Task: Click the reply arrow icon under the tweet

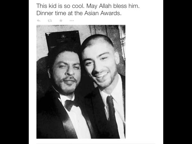Action: click(x=39, y=20)
